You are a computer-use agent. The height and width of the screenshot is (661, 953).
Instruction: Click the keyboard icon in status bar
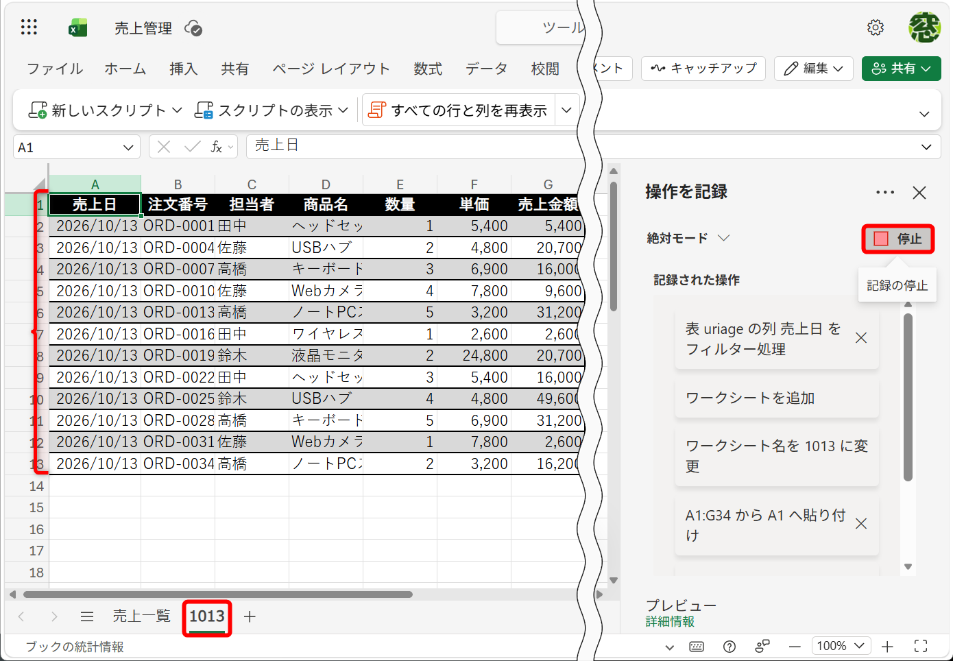pyautogui.click(x=697, y=646)
